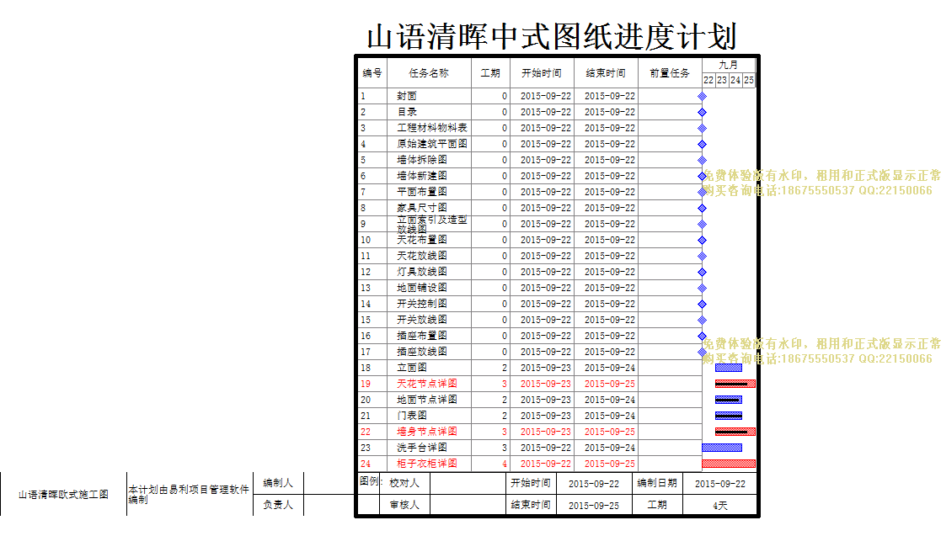Select milestone diamond for 原始建筑平面图
941x536 pixels.
[x=702, y=144]
